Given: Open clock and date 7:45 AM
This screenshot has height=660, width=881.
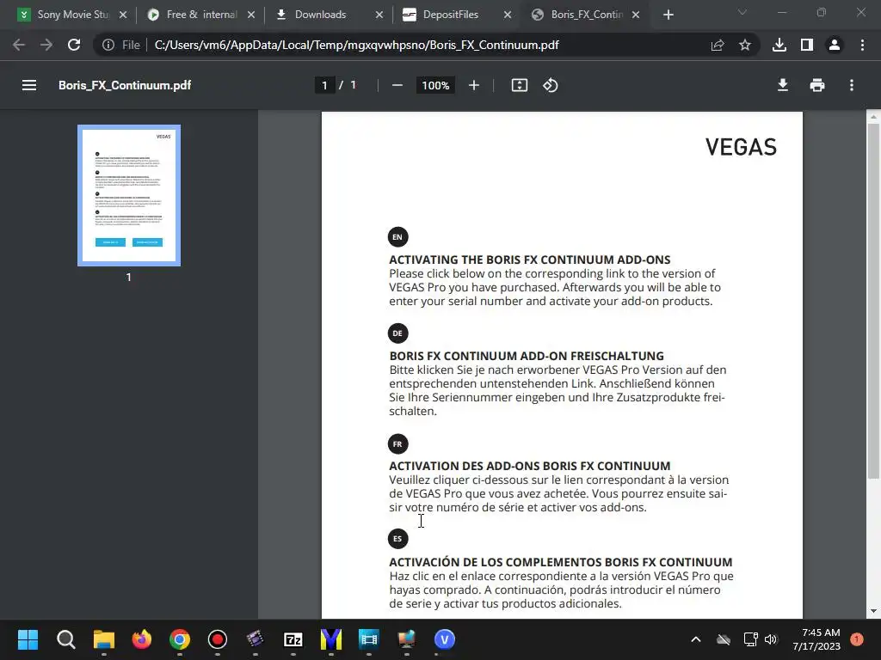Looking at the screenshot, I should tap(816, 639).
